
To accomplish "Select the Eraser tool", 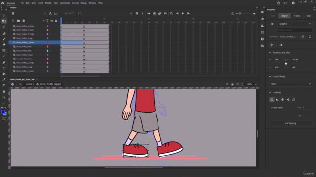I will click(x=4, y=45).
